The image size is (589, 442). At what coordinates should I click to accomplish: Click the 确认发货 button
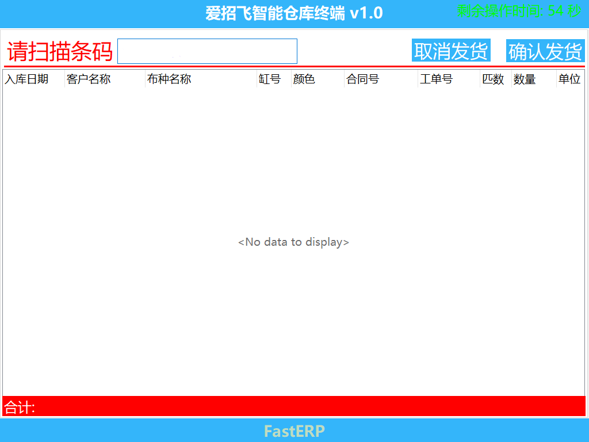[545, 51]
